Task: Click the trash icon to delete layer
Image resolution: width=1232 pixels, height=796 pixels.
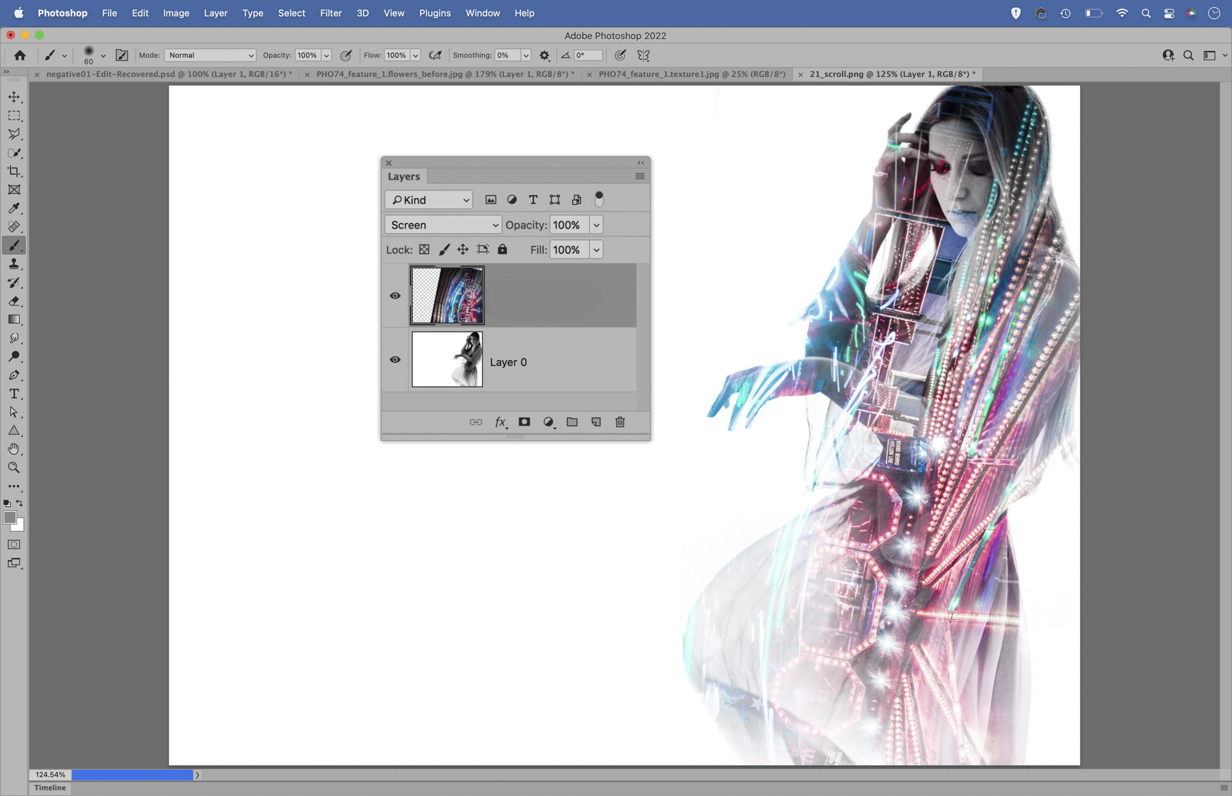Action: point(620,422)
